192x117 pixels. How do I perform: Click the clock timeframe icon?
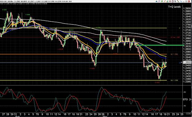tap(173, 1)
